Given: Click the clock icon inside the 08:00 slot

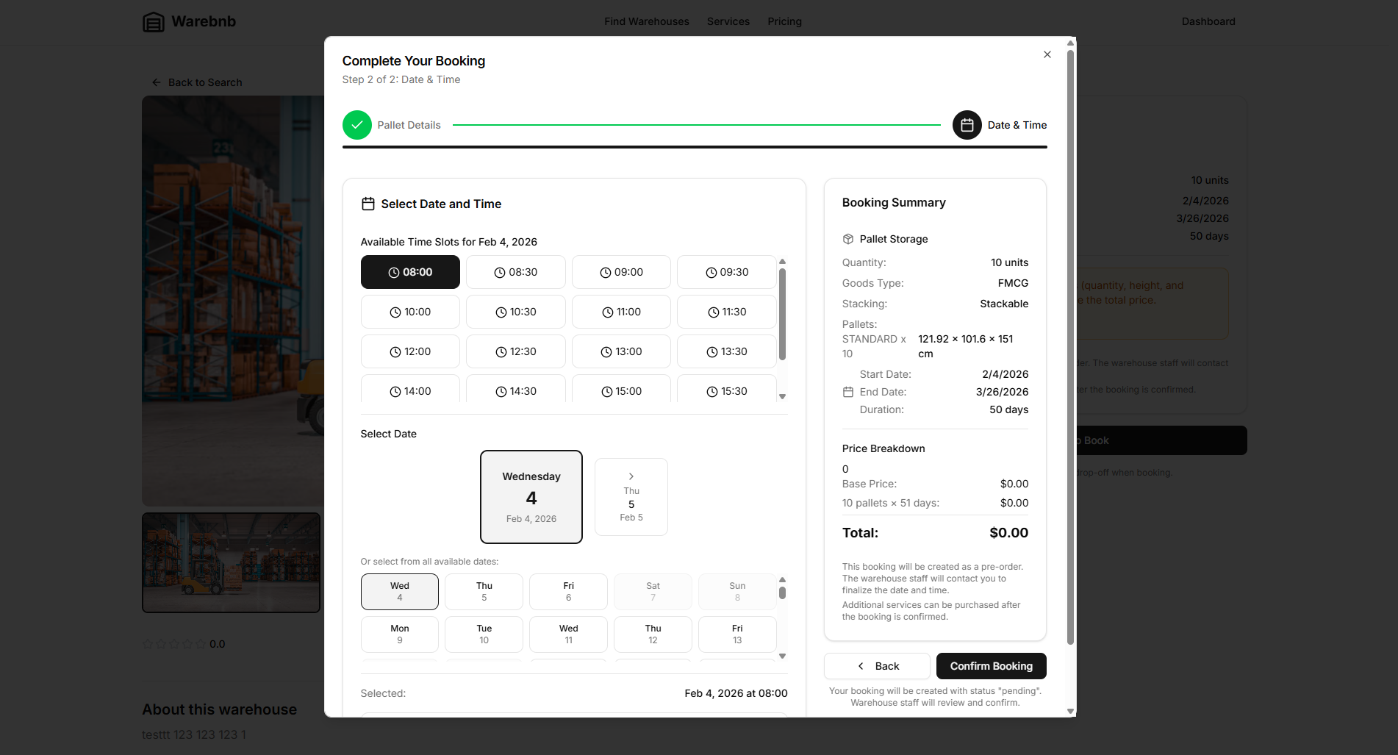Looking at the screenshot, I should (x=394, y=272).
